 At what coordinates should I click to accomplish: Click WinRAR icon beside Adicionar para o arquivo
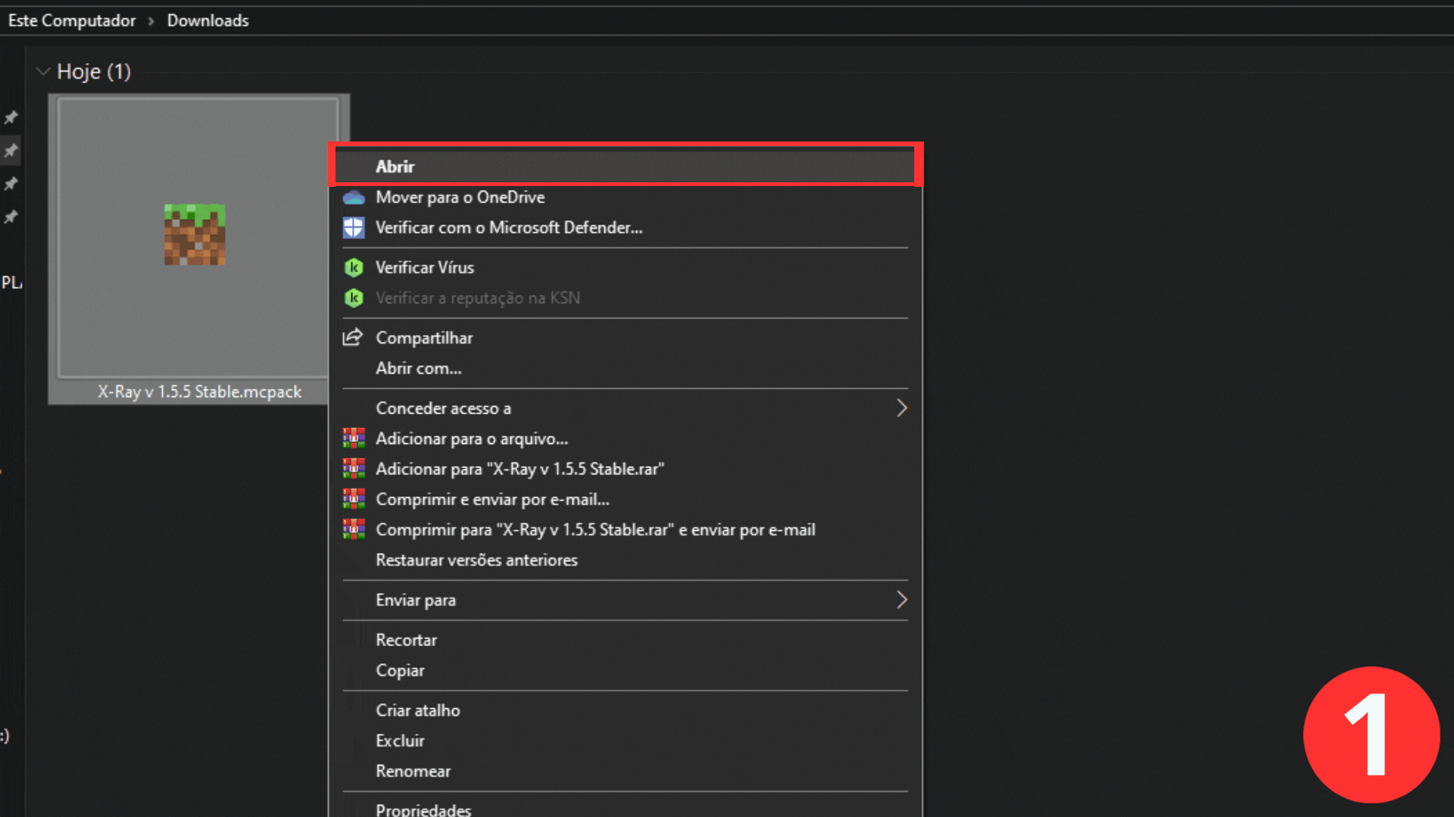[354, 439]
